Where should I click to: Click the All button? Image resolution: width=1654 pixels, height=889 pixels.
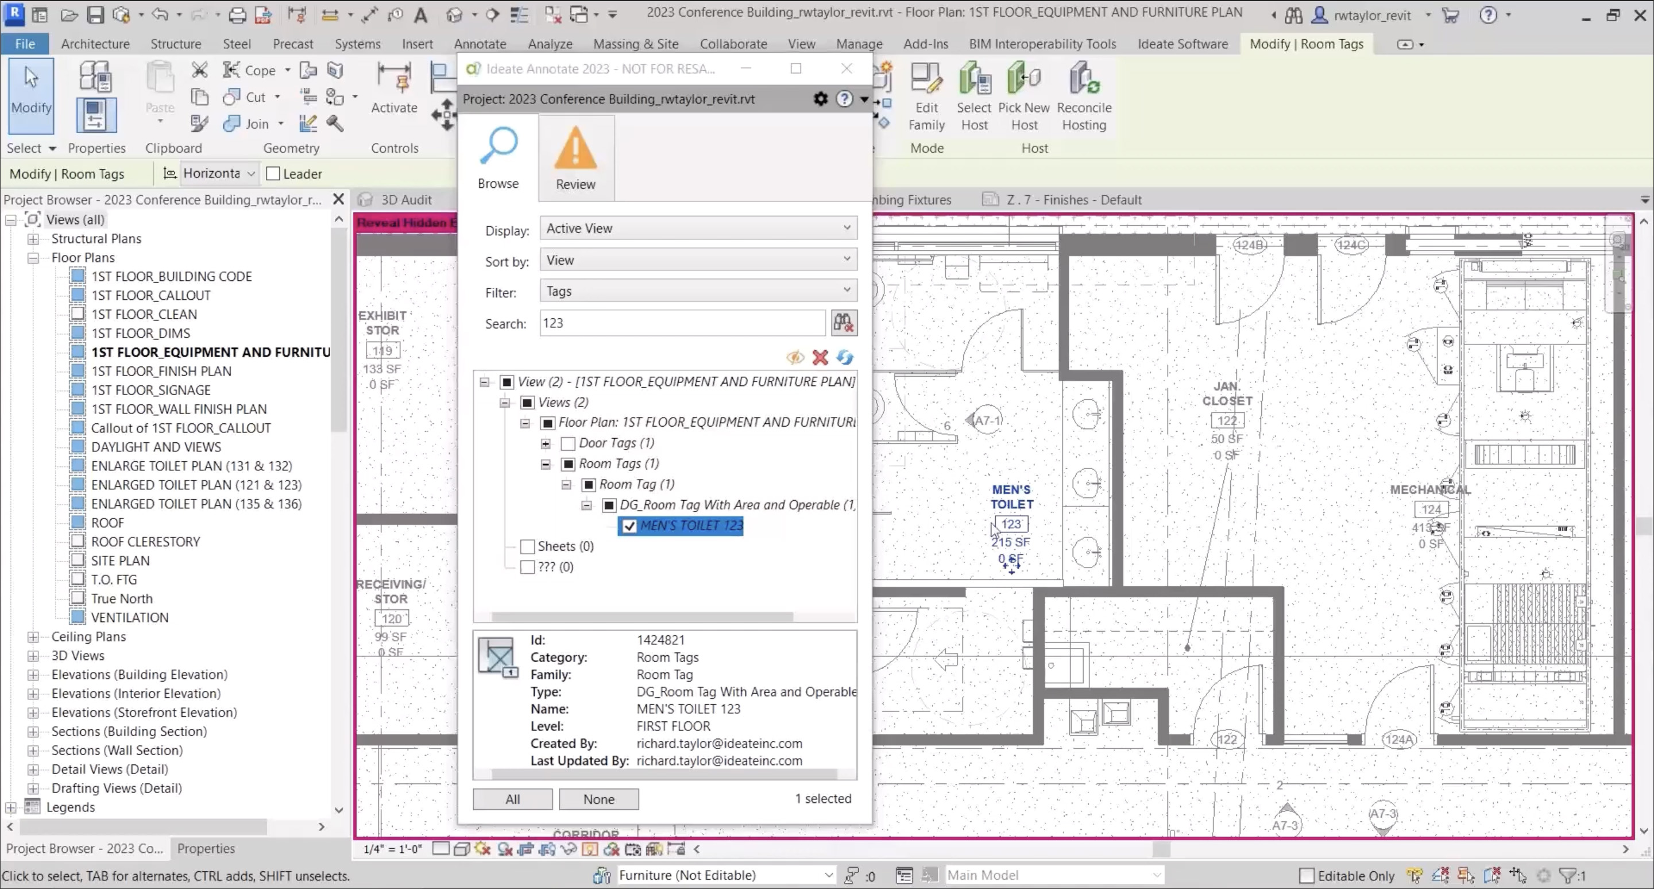512,799
